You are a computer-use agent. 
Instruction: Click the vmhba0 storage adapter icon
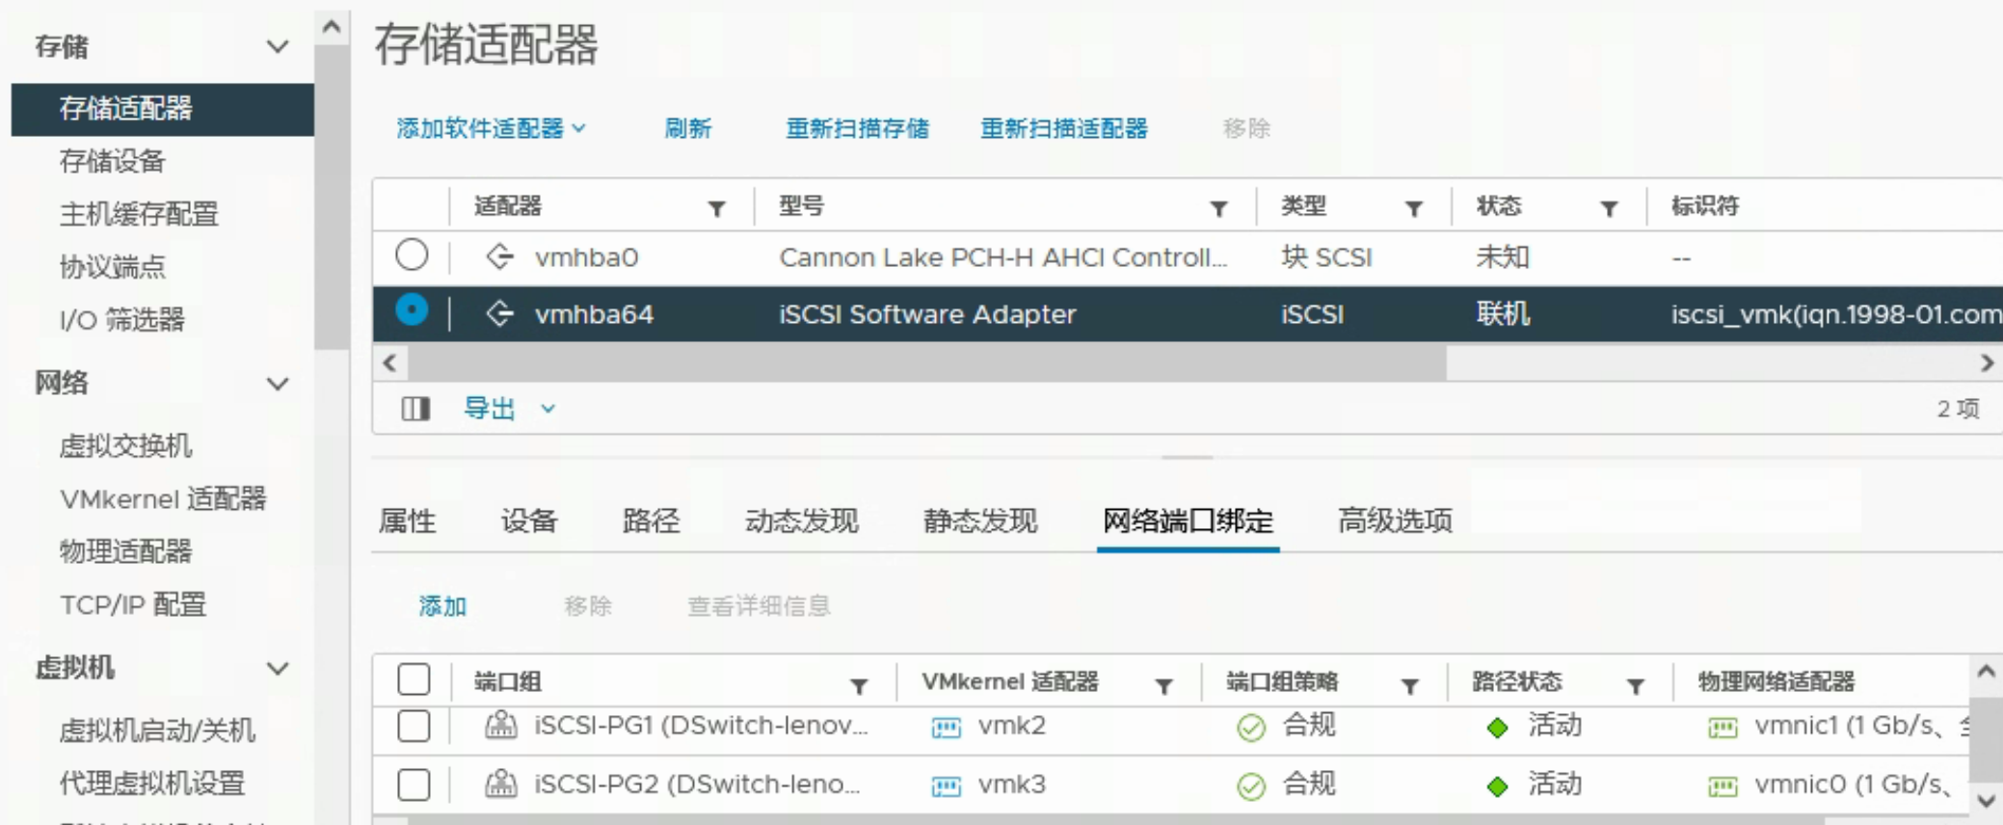tap(499, 256)
